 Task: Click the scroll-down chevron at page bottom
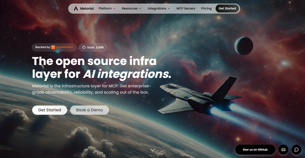click(152, 150)
